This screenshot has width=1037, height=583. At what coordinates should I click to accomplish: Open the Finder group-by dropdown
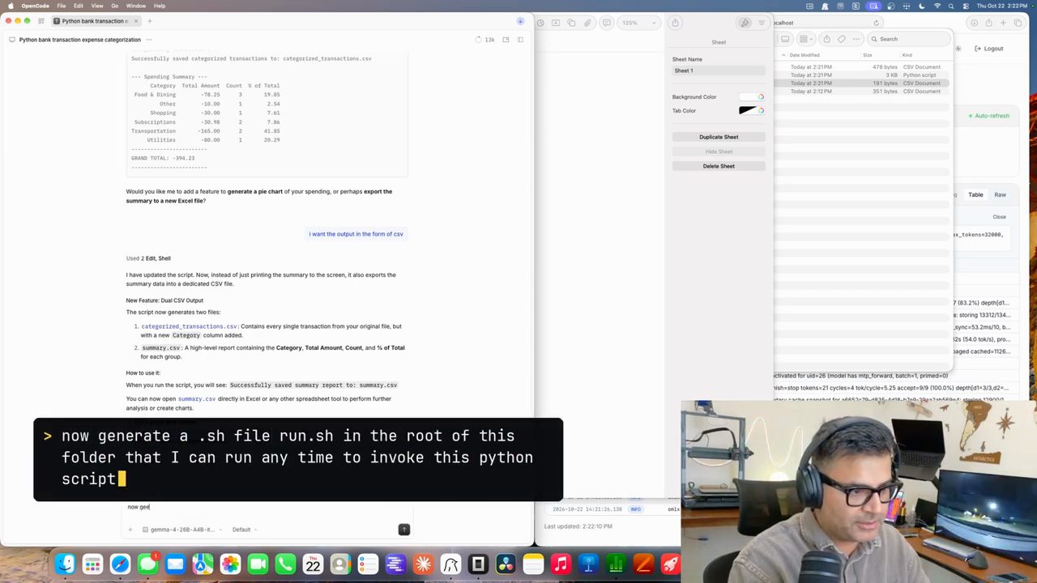[805, 39]
